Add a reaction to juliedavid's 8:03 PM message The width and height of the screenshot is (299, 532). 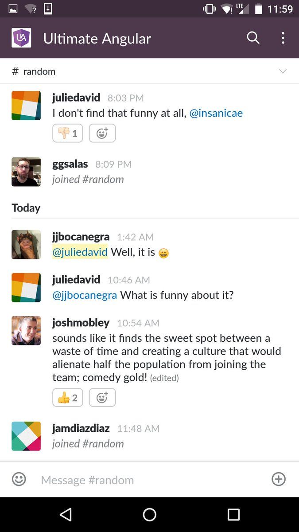(x=102, y=133)
